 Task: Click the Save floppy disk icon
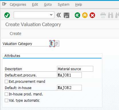(66, 15)
